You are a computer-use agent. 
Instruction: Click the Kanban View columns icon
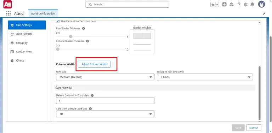click(12, 52)
